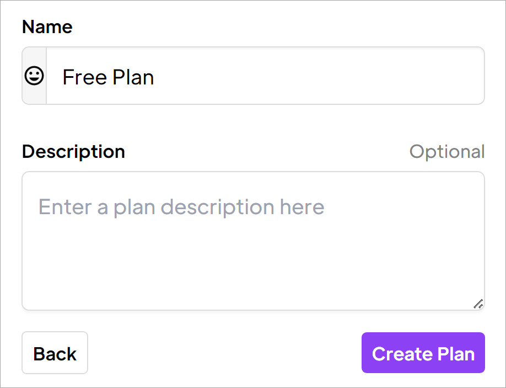Click the Description field label

point(73,152)
